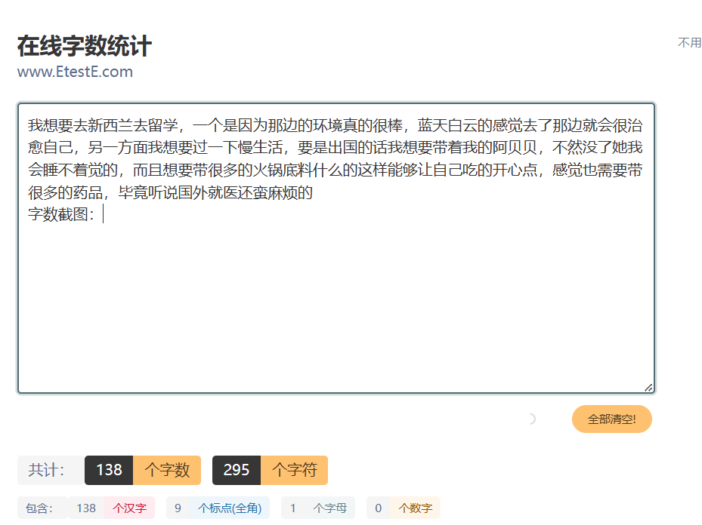Image resolution: width=702 pixels, height=525 pixels.
Task: Place cursor after 字数截图: line
Action: point(104,214)
